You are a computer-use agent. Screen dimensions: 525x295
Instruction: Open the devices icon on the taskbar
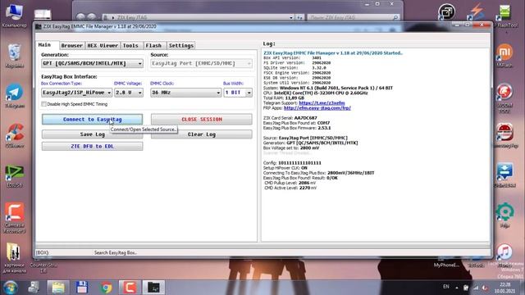(34, 288)
